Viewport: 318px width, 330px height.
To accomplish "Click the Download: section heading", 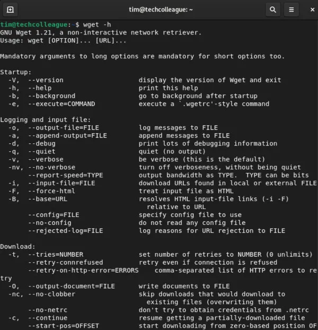I will (18, 247).
